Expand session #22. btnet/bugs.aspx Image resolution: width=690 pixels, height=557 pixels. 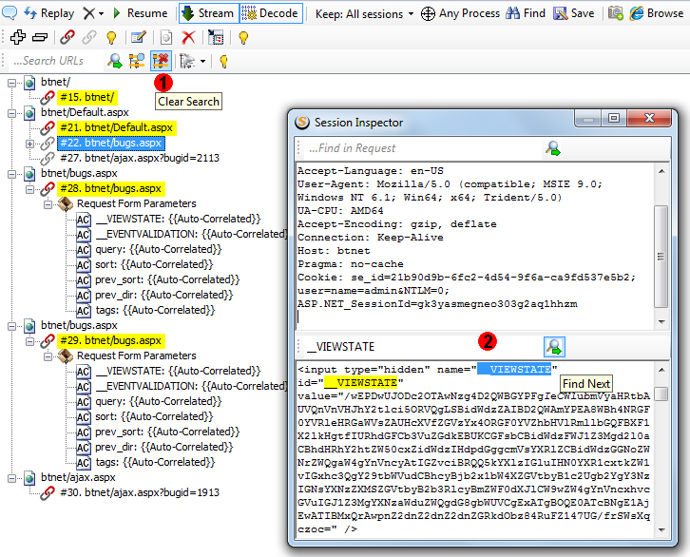(29, 144)
